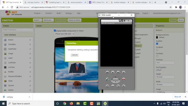Click the Add Screen button
The height and width of the screenshot is (106, 188).
[x=48, y=20]
